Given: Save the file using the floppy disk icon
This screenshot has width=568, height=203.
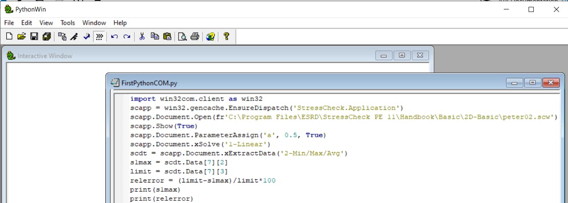Looking at the screenshot, I should (34, 37).
